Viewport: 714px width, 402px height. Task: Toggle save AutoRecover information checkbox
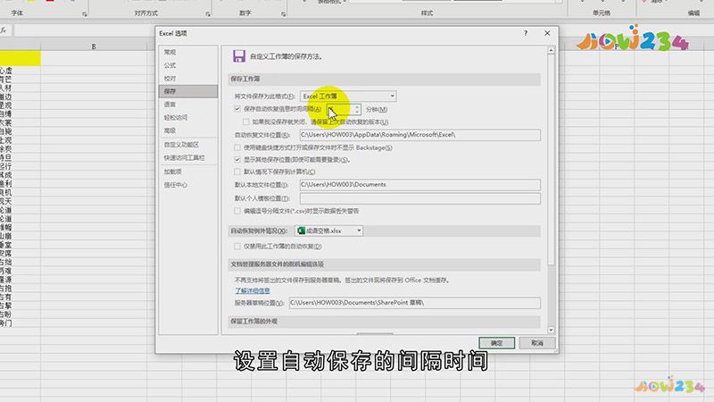point(237,109)
